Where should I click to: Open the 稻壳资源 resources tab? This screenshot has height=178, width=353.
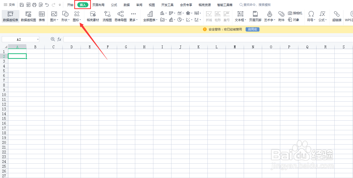click(x=205, y=5)
